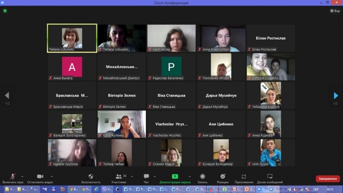Unmute microphone via Включить звук icon
This screenshot has height=193, width=343.
(13, 176)
